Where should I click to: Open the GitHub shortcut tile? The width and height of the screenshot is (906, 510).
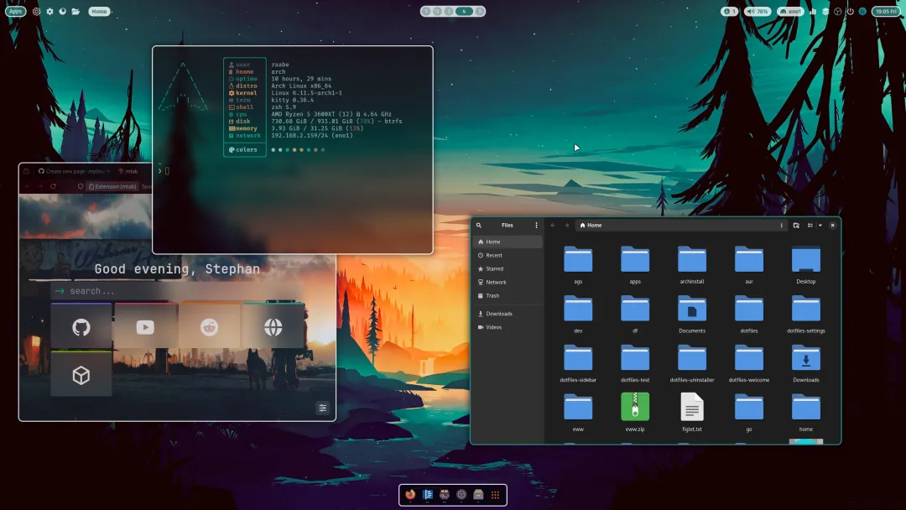(81, 327)
